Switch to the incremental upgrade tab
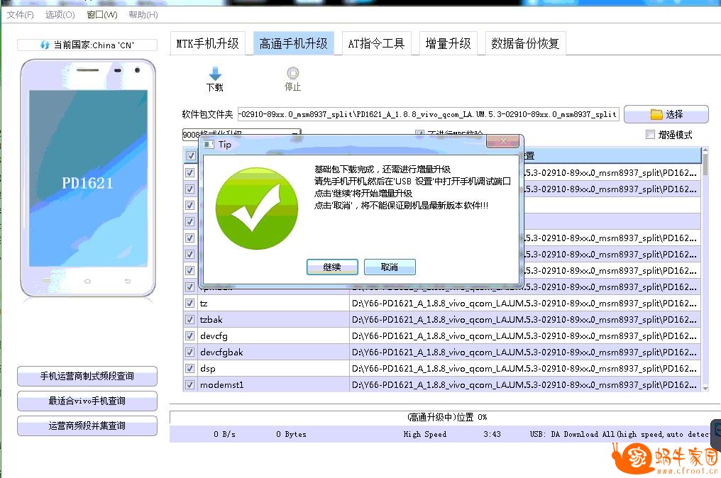The height and width of the screenshot is (478, 721). (448, 44)
